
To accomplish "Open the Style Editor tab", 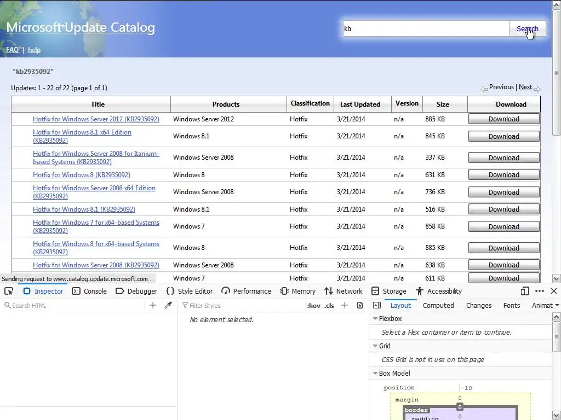I will (190, 291).
